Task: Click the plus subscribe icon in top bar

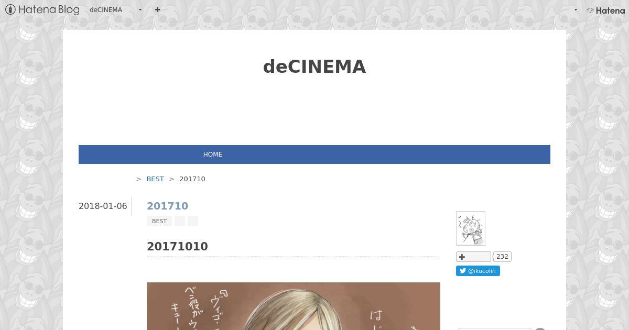Action: [x=157, y=9]
